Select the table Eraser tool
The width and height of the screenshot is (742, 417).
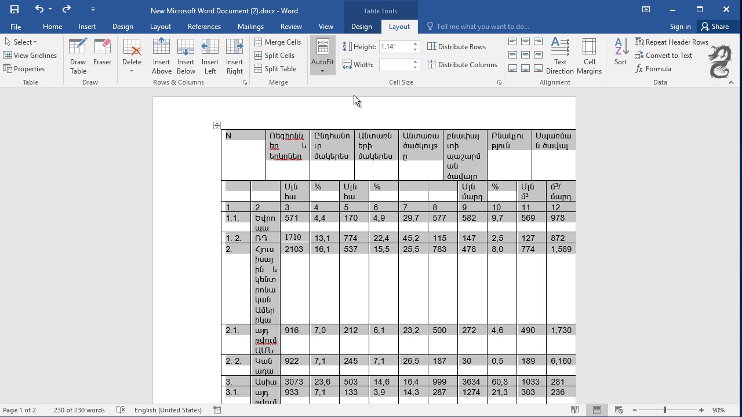pyautogui.click(x=102, y=52)
